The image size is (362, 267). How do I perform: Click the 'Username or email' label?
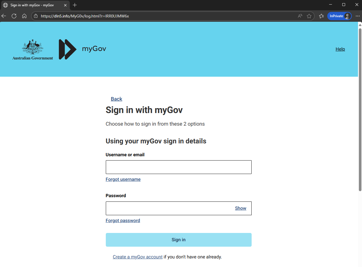[x=125, y=155]
